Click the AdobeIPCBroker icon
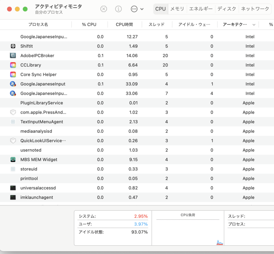The image size is (274, 254). pyautogui.click(x=13, y=56)
